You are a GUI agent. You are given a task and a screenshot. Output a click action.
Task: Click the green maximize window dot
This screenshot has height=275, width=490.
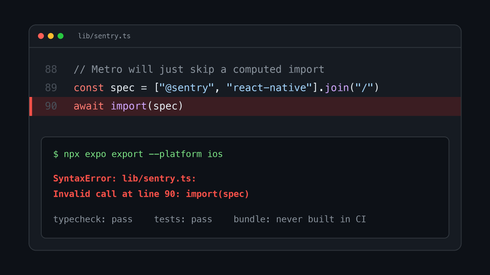60,36
